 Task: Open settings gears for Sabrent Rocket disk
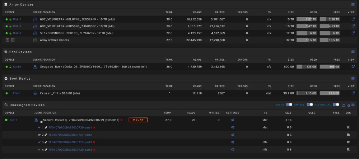(x=233, y=120)
